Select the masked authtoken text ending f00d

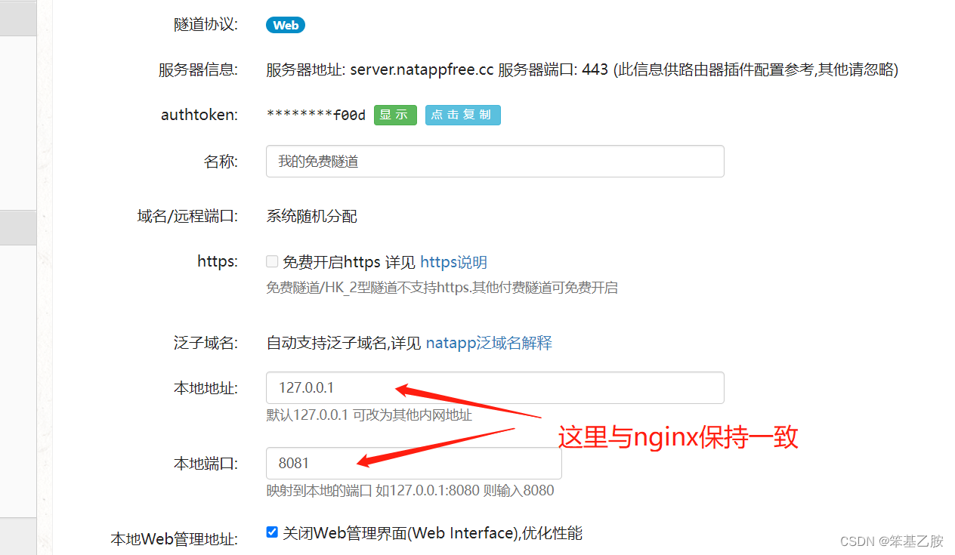(x=316, y=115)
